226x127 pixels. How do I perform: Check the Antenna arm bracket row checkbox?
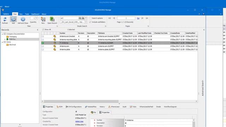pos(43,36)
